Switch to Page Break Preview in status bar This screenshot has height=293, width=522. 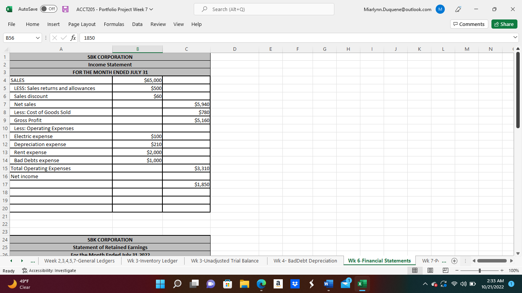point(445,270)
